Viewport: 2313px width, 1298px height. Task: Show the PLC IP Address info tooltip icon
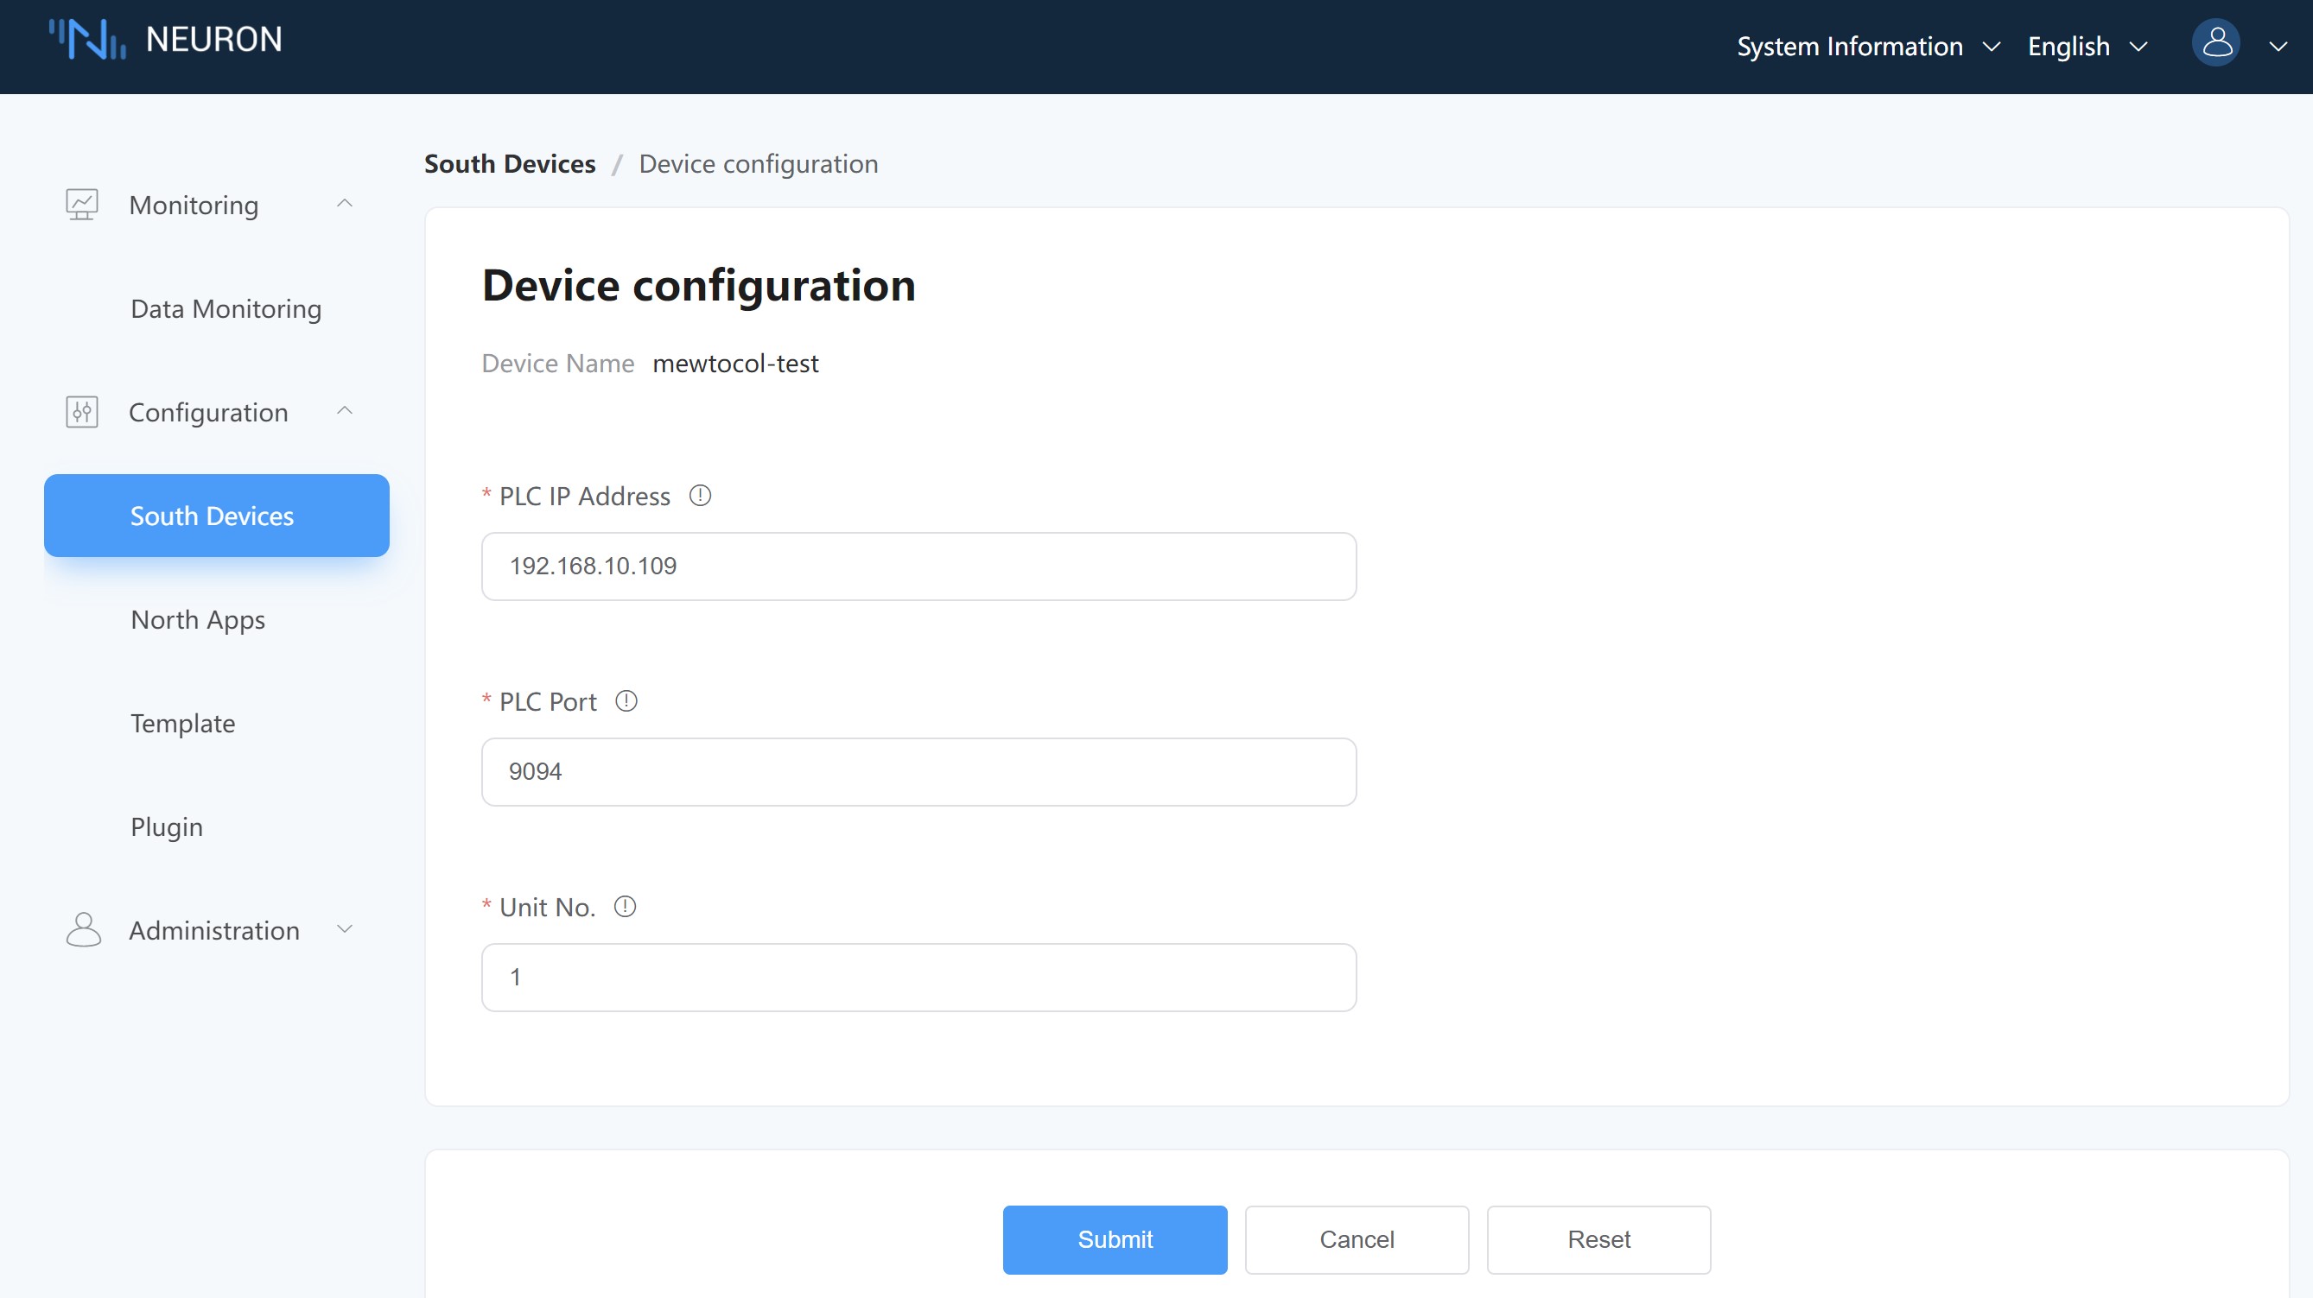[x=701, y=496]
